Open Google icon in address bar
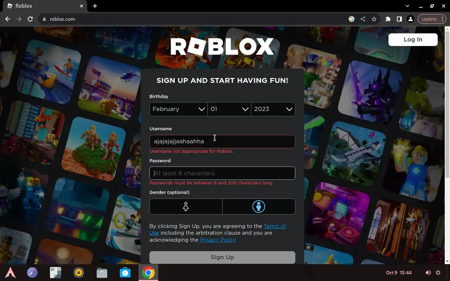The image size is (450, 281). point(352,19)
